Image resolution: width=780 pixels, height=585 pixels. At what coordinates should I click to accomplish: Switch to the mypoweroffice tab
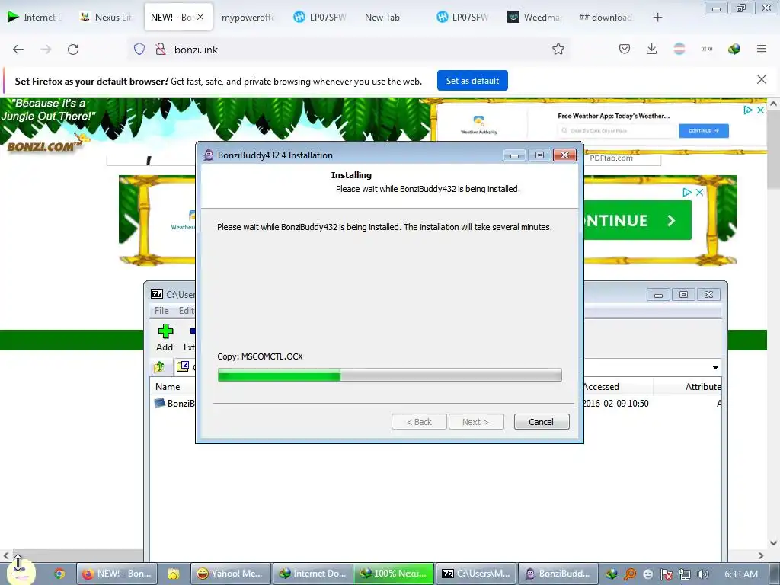(248, 17)
